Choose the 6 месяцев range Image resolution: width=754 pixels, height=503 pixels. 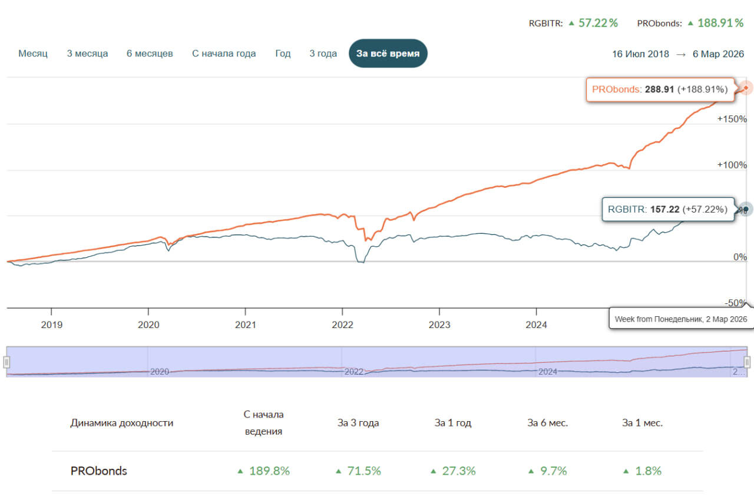(150, 54)
